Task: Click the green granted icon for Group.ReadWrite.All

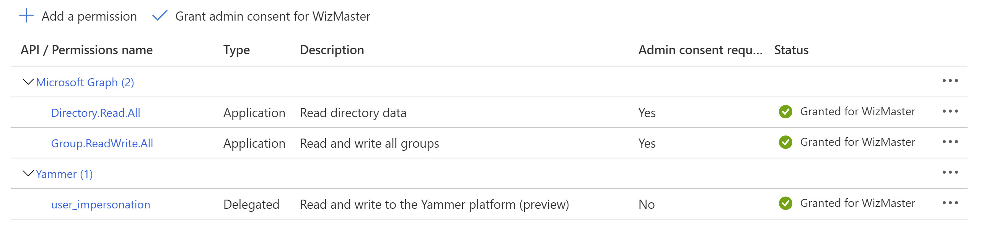Action: click(785, 142)
